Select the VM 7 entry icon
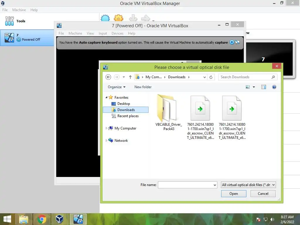The height and width of the screenshot is (225, 300). click(x=9, y=37)
